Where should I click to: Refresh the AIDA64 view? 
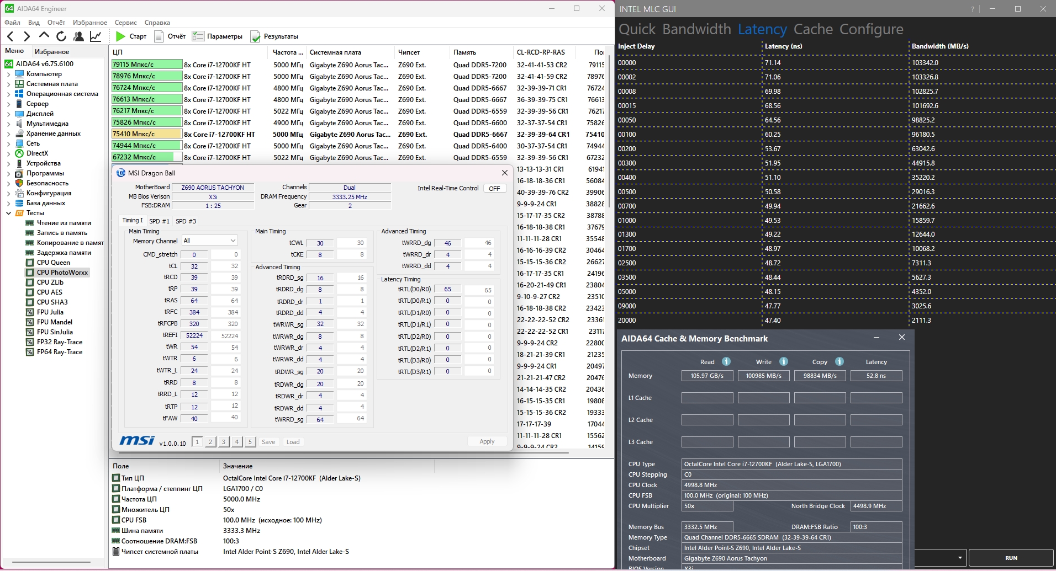click(61, 36)
